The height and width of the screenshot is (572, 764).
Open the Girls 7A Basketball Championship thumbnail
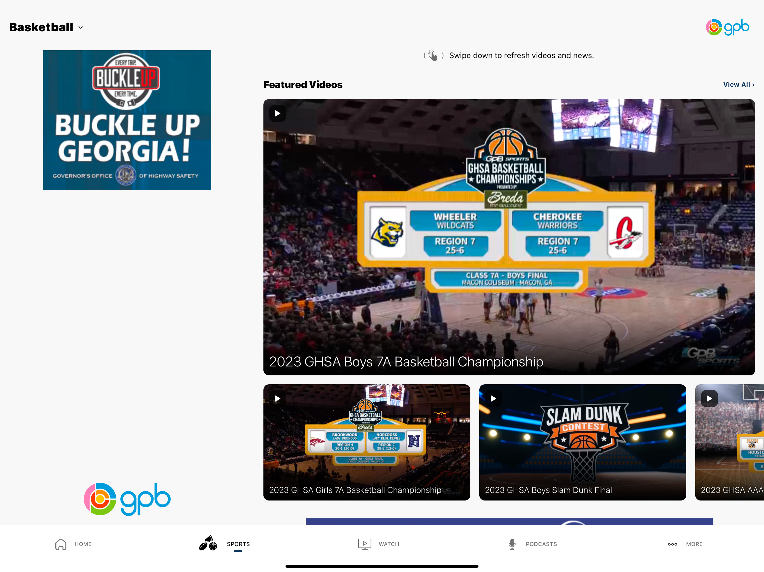366,442
